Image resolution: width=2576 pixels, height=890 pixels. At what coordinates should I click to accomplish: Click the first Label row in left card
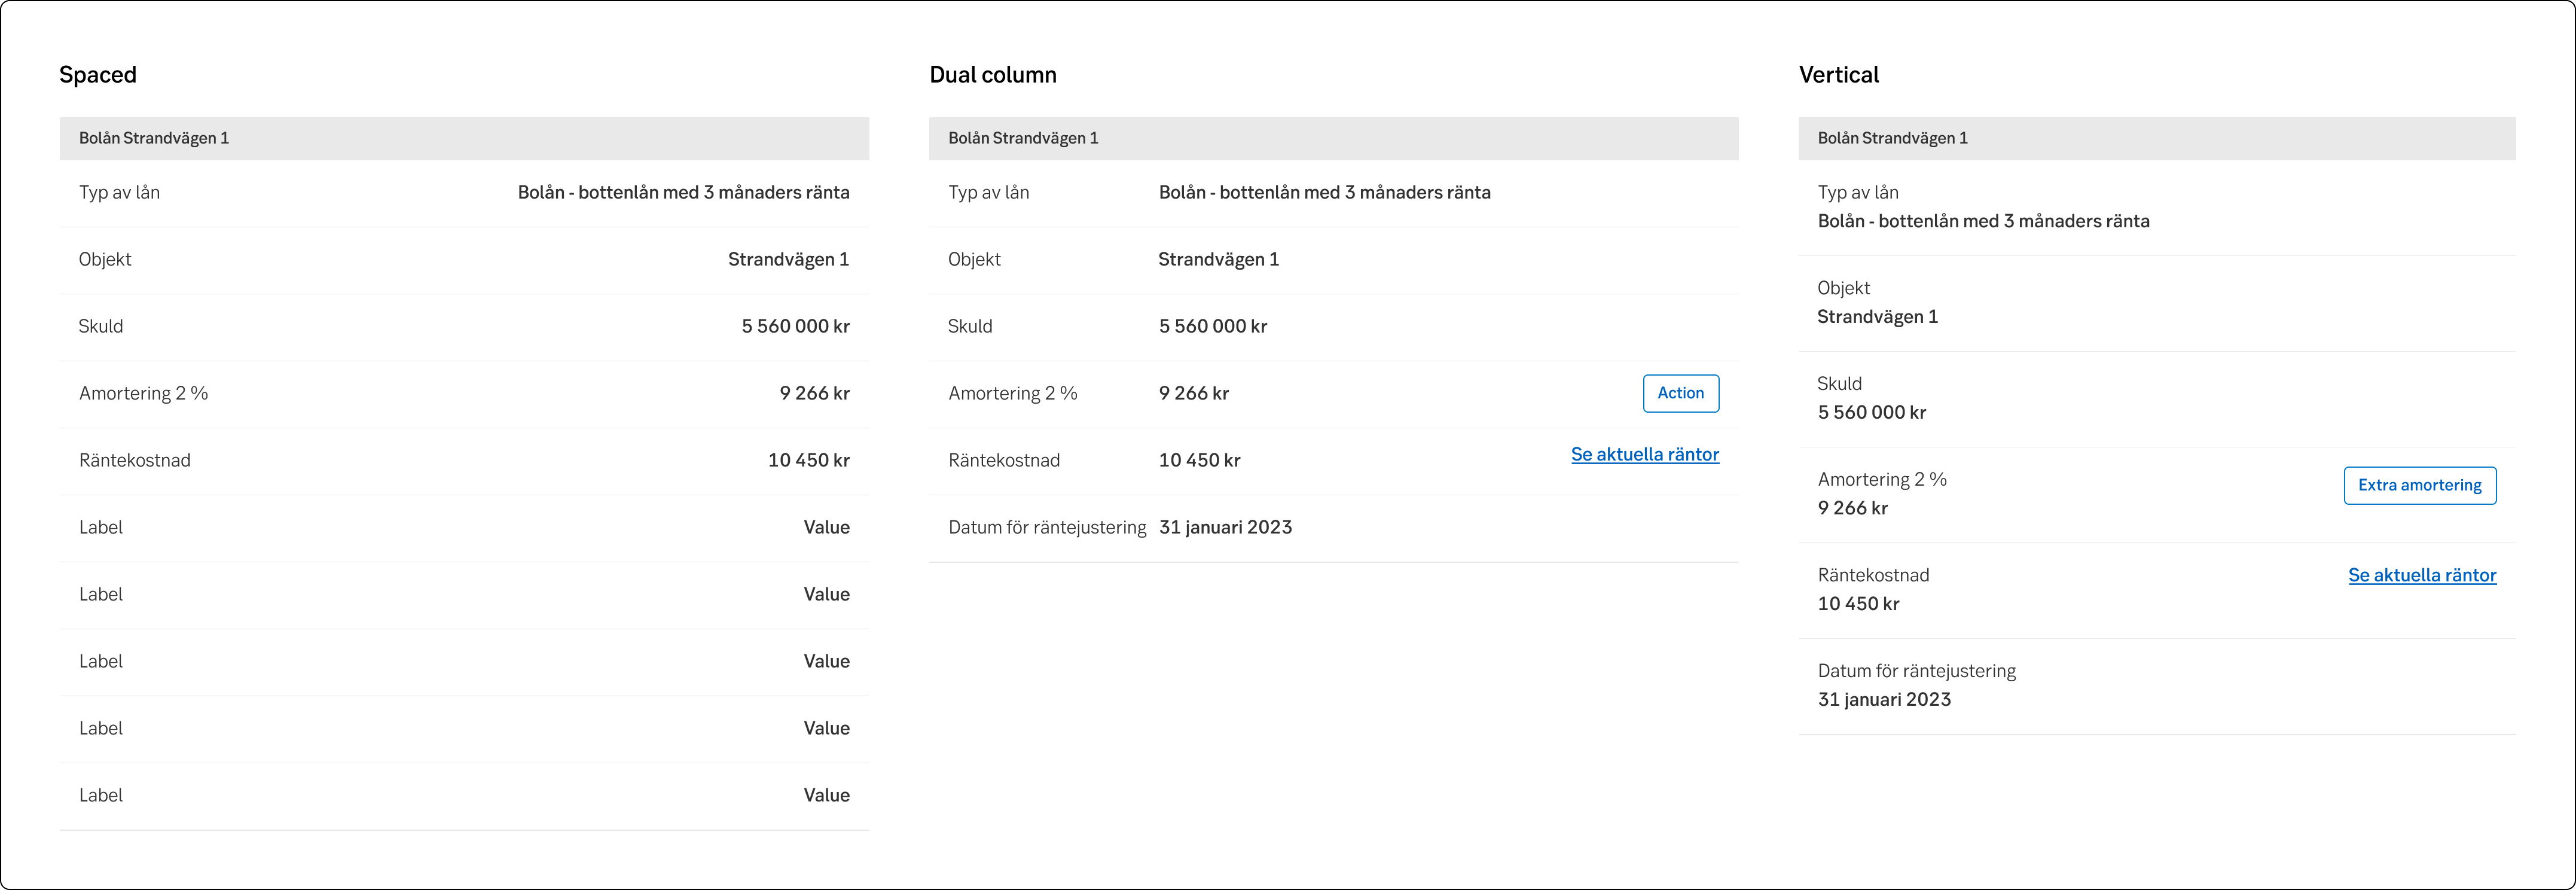click(x=101, y=527)
